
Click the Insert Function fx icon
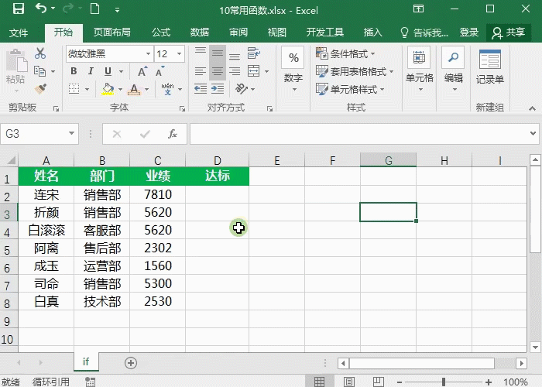click(173, 134)
